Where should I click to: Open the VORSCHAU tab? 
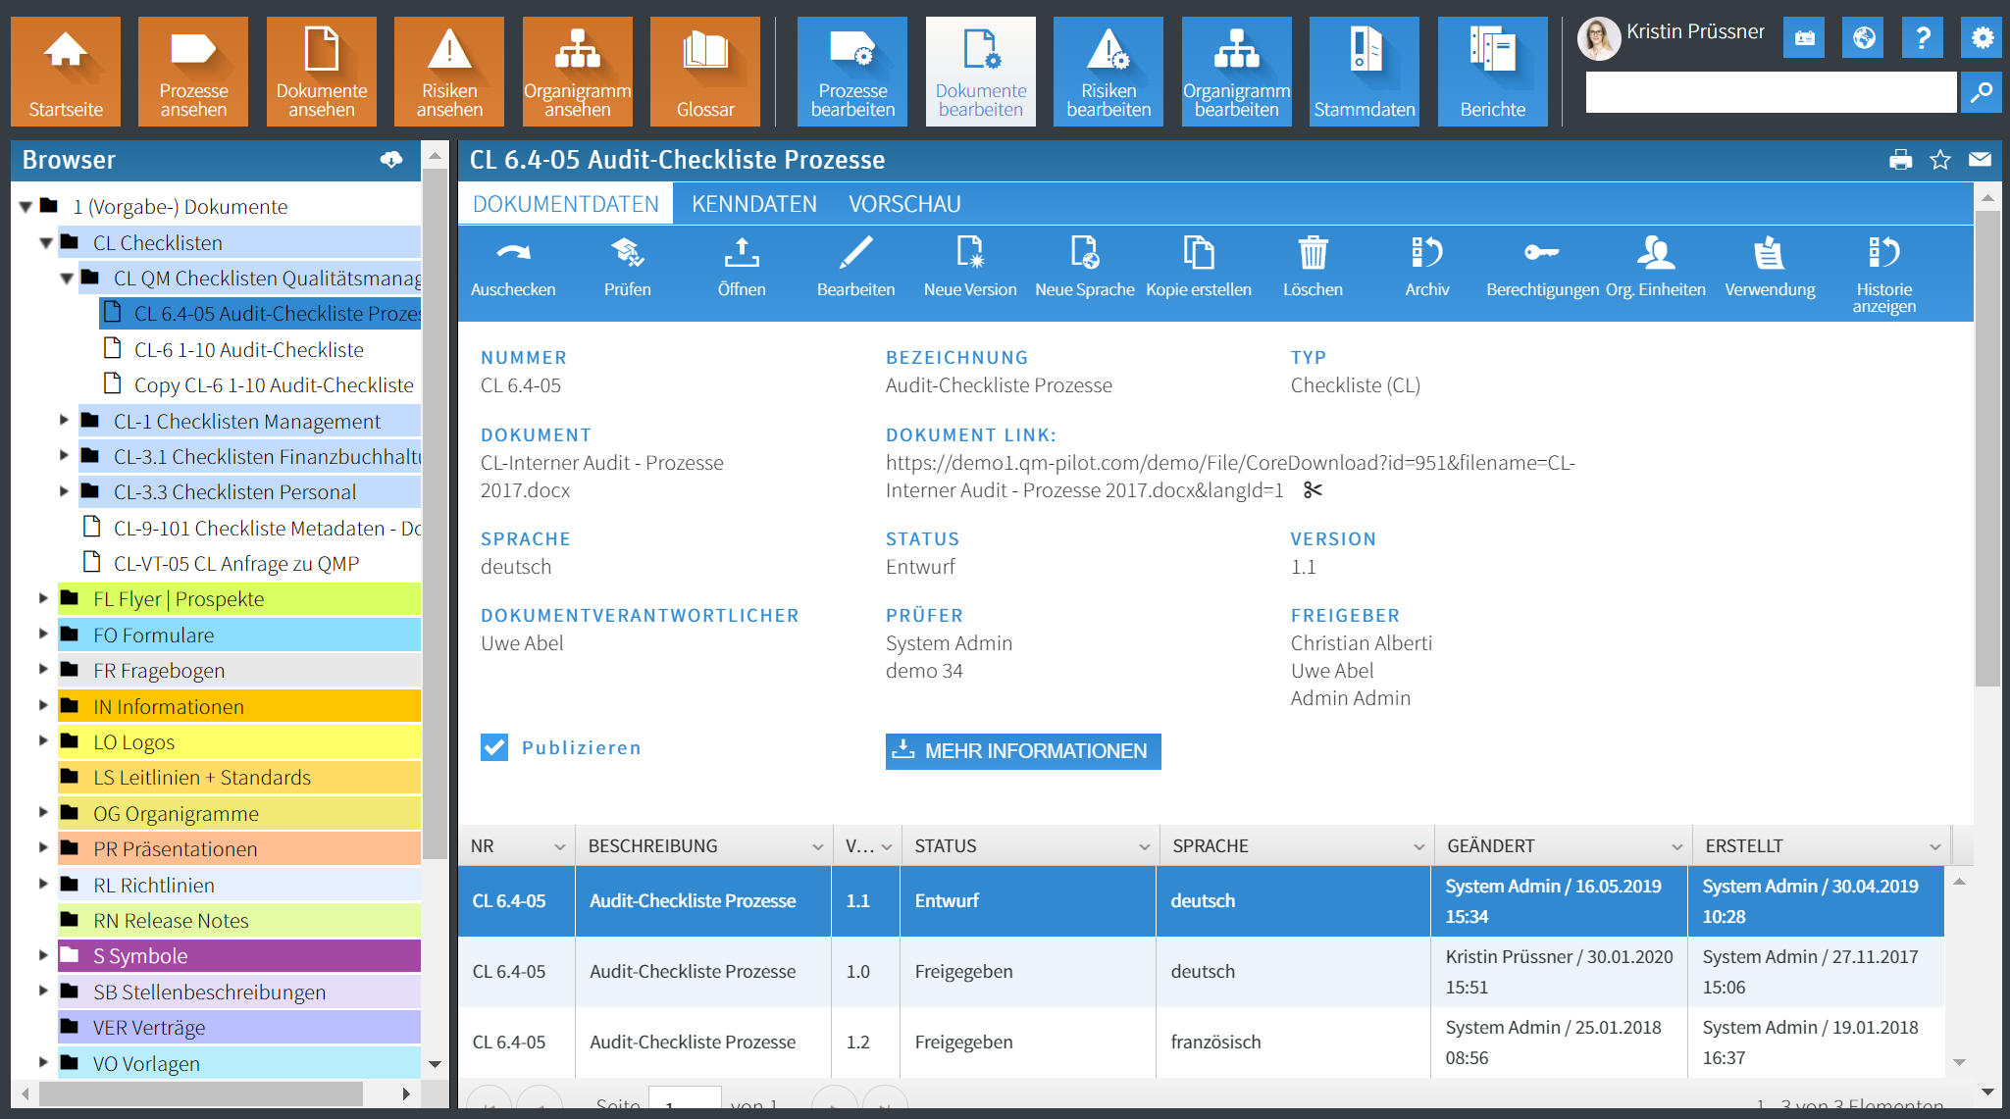point(903,204)
